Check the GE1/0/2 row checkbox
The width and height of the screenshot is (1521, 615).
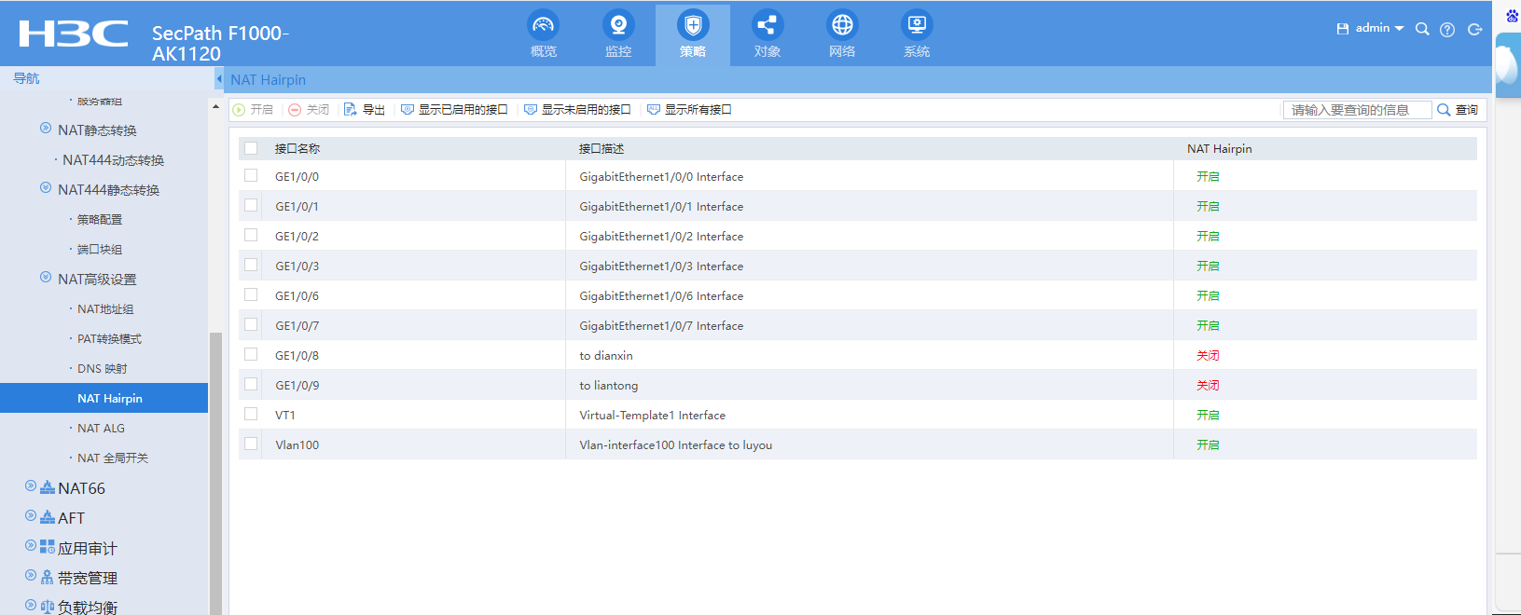pyautogui.click(x=251, y=235)
